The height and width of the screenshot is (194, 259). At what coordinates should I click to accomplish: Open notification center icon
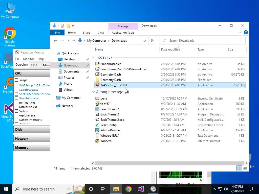pyautogui.click(x=251, y=189)
